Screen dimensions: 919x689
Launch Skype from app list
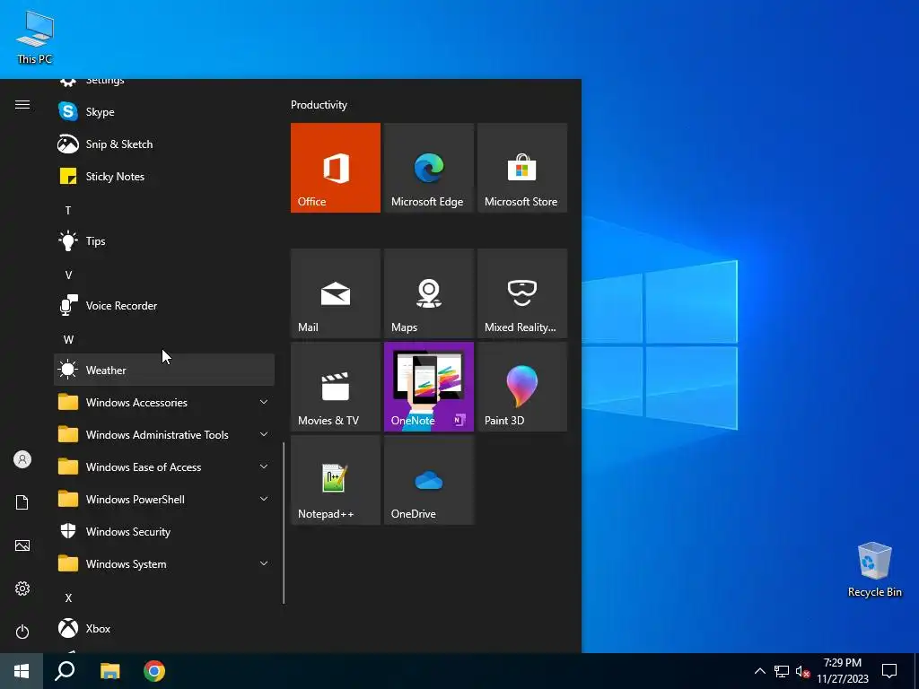164,111
